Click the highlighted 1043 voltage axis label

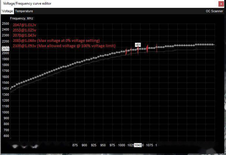click(x=138, y=145)
